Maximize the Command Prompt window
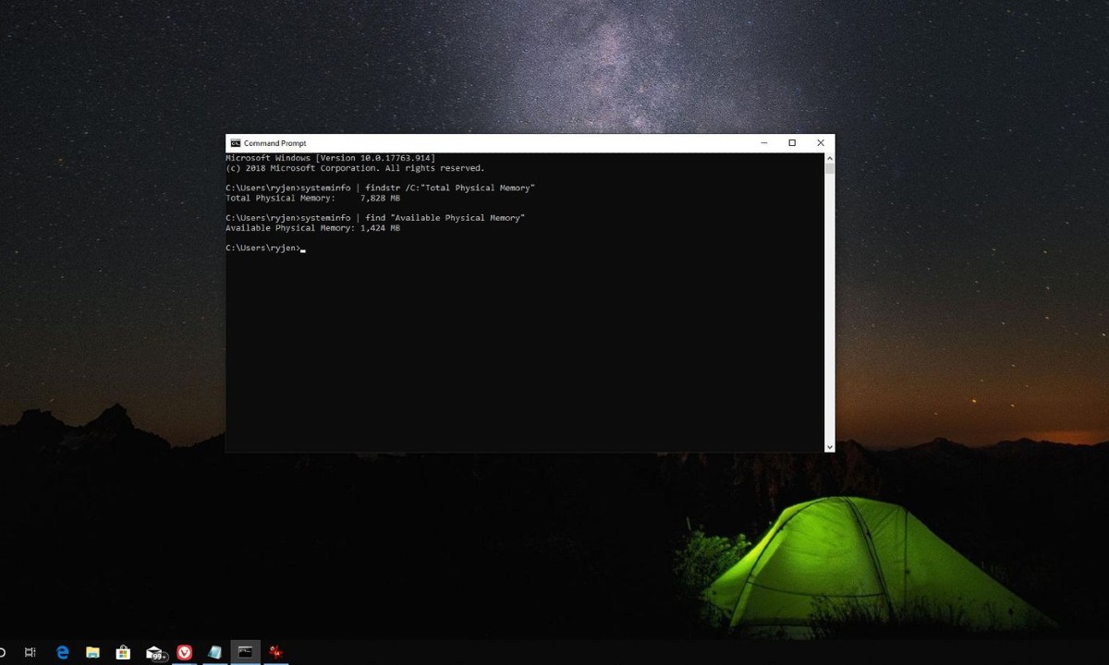 point(792,143)
